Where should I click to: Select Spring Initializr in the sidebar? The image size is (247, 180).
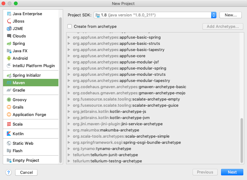pyautogui.click(x=26, y=75)
